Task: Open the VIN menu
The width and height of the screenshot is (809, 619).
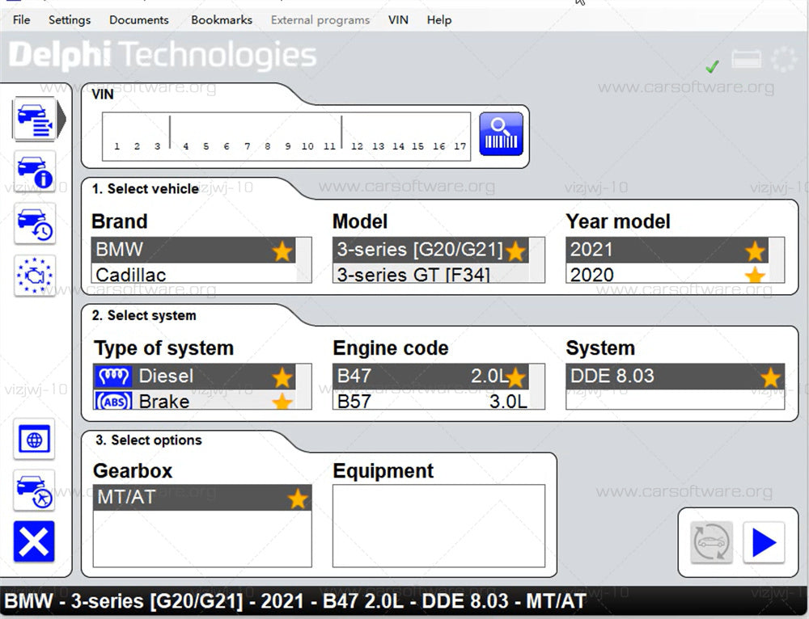Action: coord(398,19)
